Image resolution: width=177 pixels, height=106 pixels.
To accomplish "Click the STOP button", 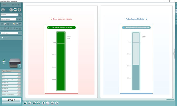I will [x=11, y=100].
